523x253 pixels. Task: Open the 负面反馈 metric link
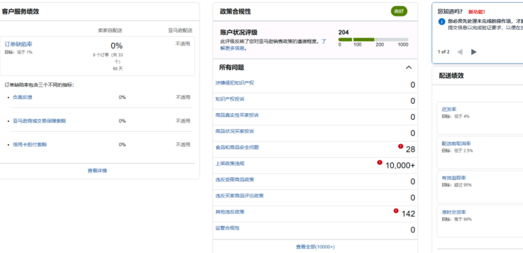point(23,97)
